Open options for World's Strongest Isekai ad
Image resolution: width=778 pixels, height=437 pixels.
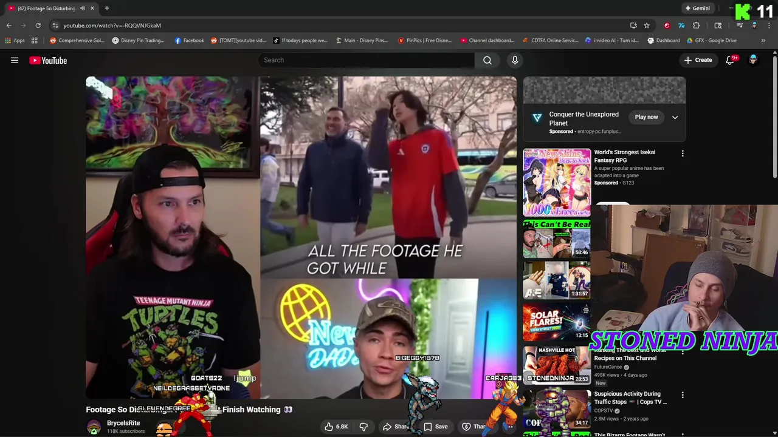683,154
